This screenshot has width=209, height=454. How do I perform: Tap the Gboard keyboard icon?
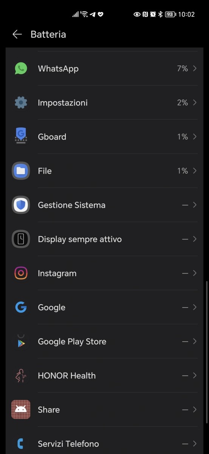pyautogui.click(x=21, y=137)
